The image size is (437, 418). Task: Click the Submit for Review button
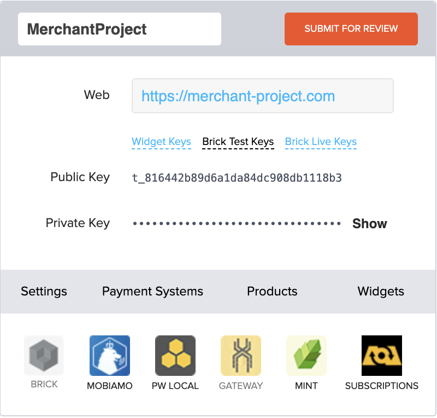[x=351, y=29]
